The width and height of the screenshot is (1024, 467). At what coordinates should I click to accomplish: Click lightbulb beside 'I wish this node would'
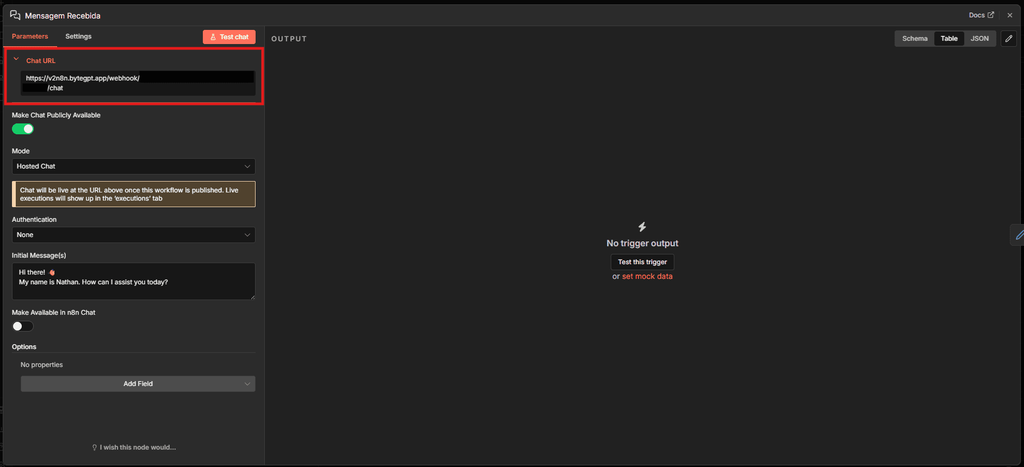click(x=95, y=447)
